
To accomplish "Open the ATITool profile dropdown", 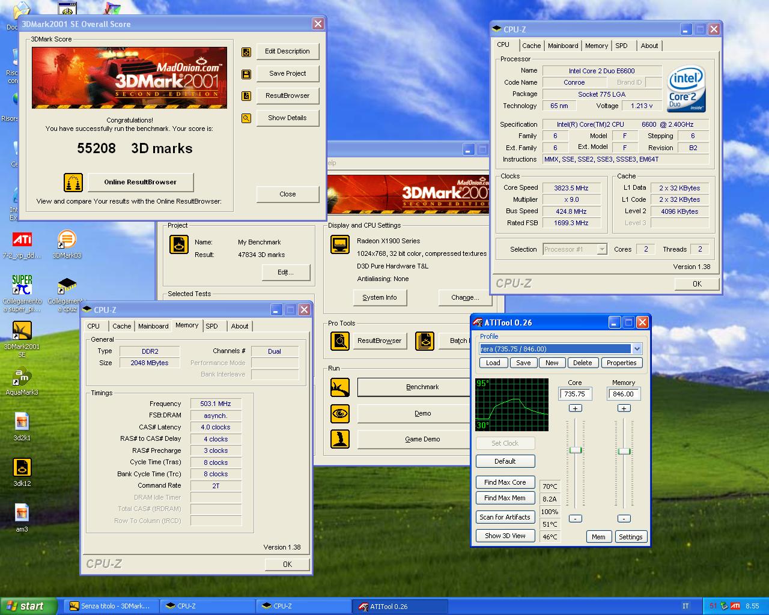I will pos(637,349).
